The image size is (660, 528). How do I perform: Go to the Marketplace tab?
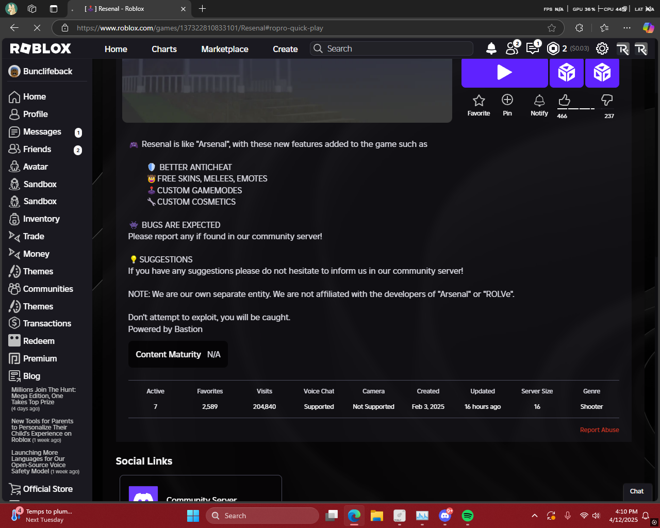tap(225, 49)
